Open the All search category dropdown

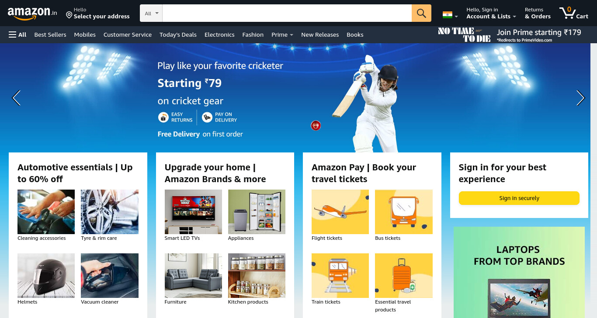pos(151,13)
